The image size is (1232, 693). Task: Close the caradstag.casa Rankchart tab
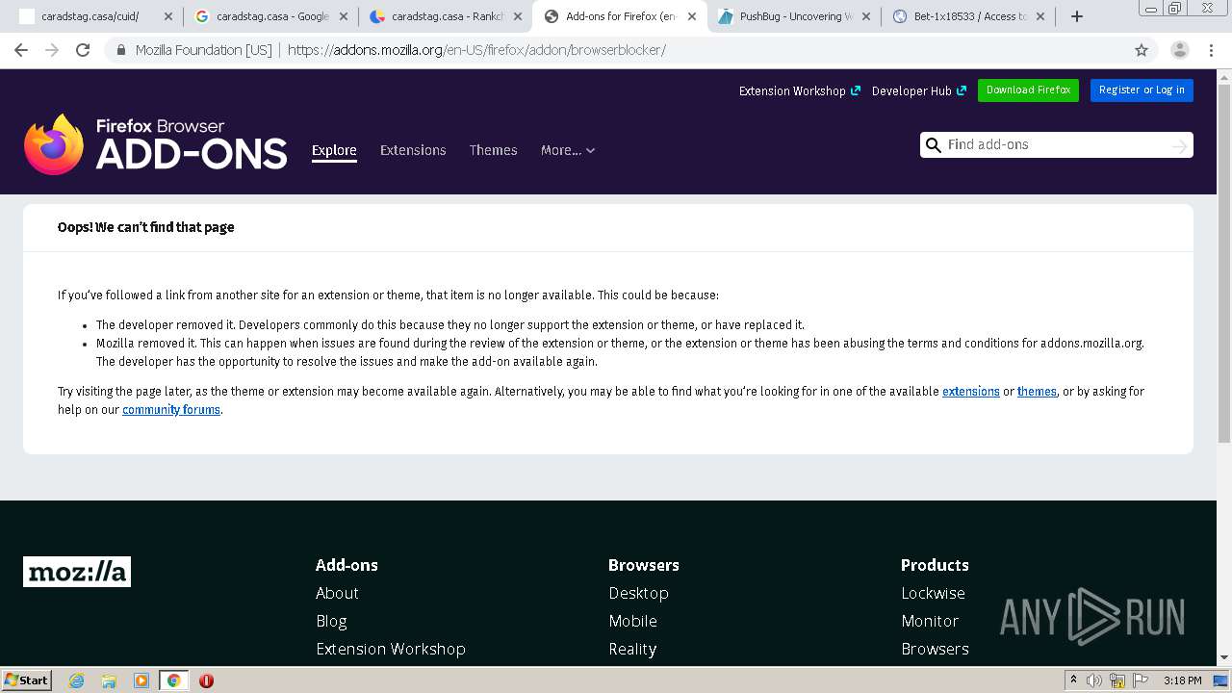click(517, 16)
